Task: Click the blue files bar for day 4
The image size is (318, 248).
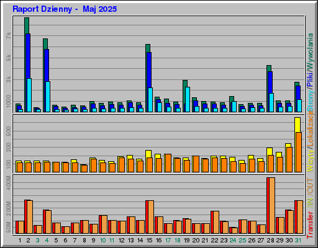Action: point(46,65)
